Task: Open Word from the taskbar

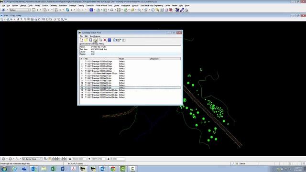Action: (64, 169)
